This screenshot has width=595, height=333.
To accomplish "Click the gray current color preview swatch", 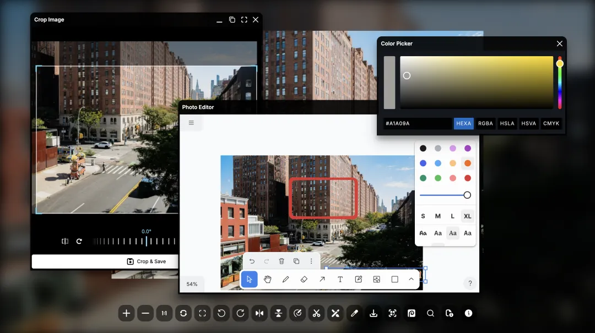I will [390, 83].
